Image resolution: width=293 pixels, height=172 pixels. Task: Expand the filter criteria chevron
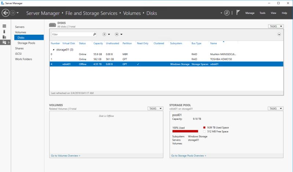pyautogui.click(x=279, y=34)
